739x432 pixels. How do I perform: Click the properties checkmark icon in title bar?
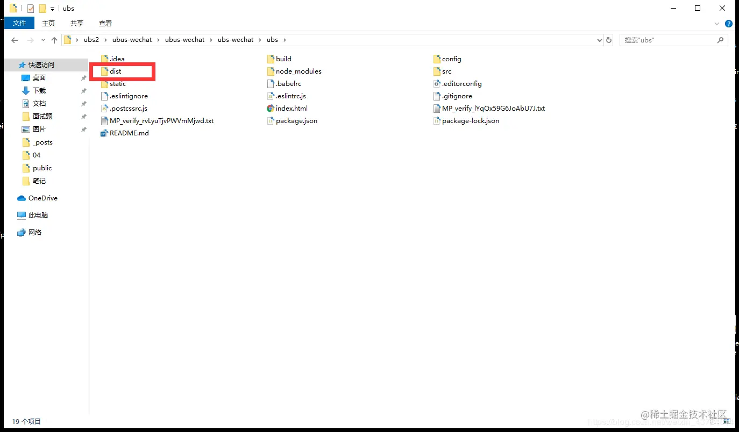coord(30,9)
